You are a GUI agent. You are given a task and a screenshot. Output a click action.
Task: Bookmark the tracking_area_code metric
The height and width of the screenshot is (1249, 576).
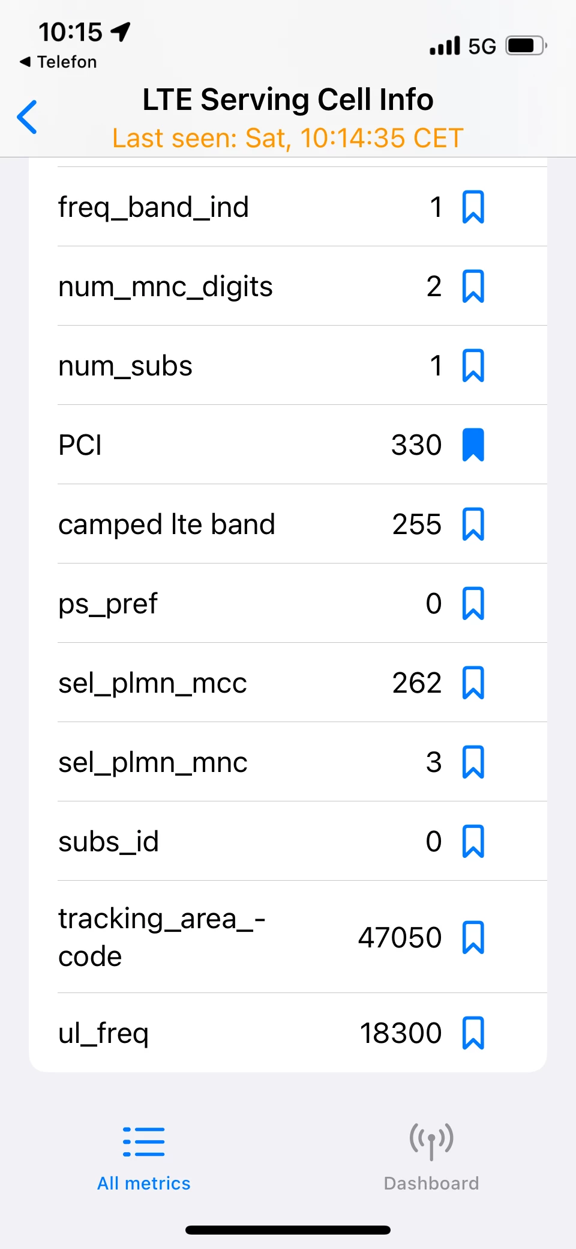click(473, 937)
